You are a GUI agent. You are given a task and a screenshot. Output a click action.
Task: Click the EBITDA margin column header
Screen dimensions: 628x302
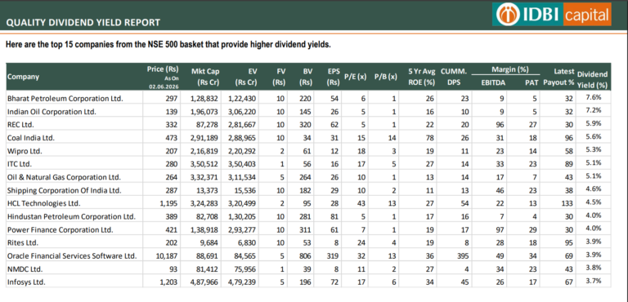click(492, 82)
